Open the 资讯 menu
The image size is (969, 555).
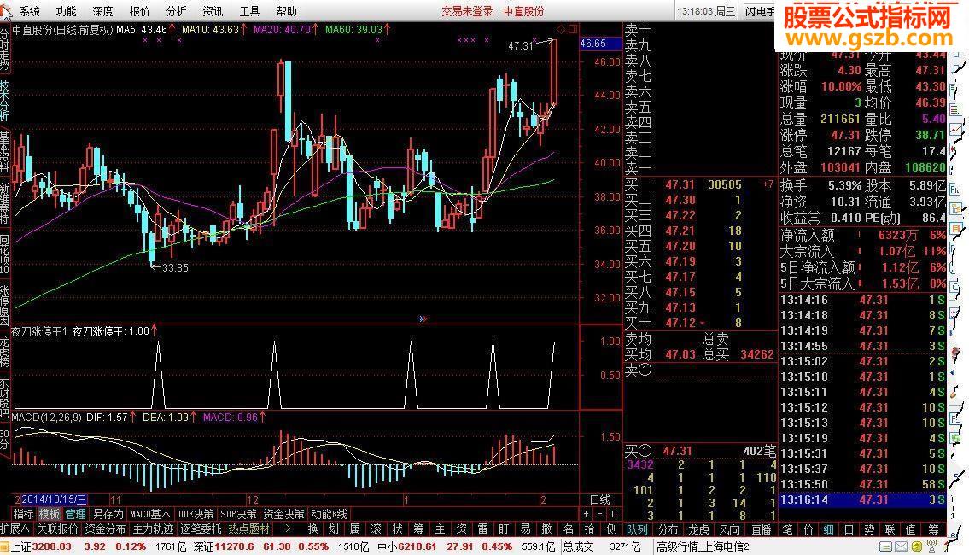click(213, 11)
